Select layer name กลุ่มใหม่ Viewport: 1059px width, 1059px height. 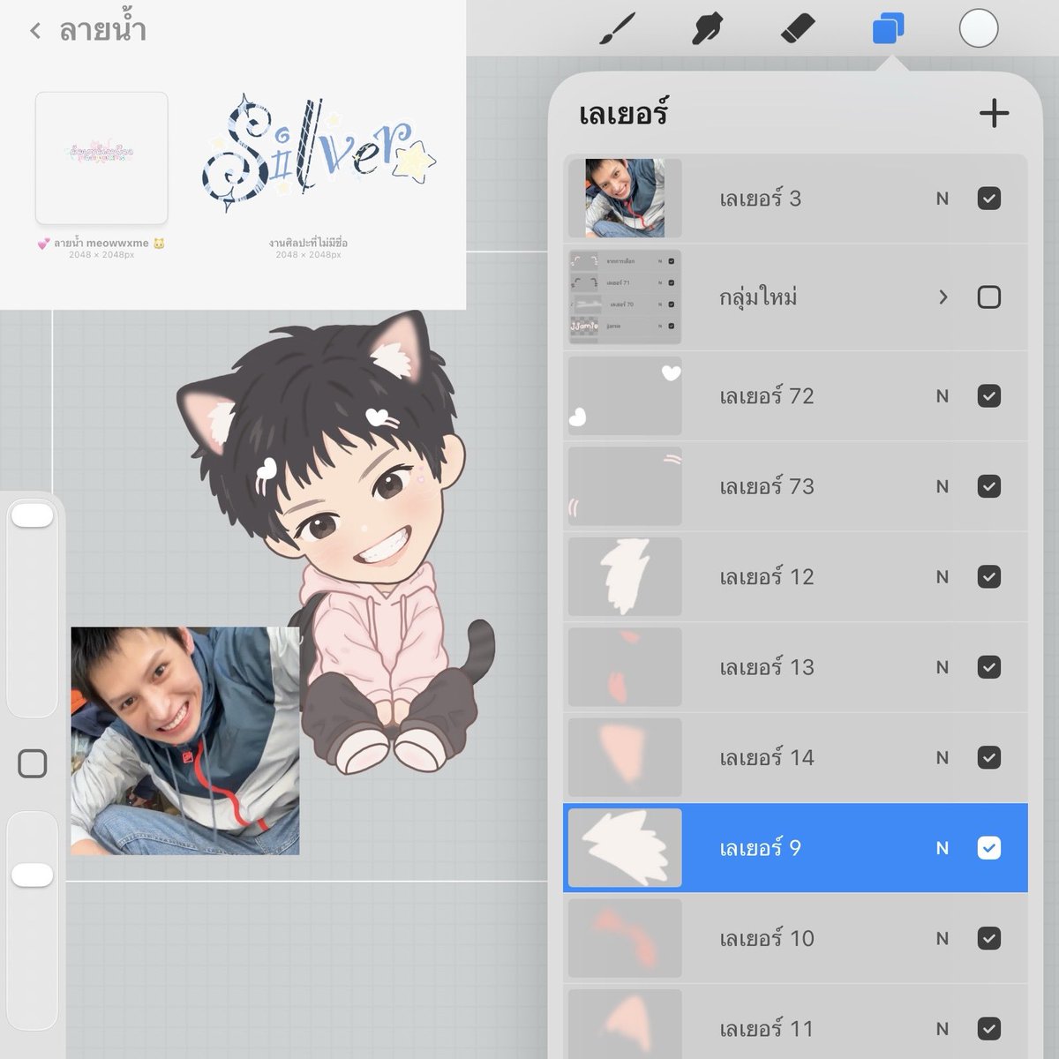tap(758, 297)
